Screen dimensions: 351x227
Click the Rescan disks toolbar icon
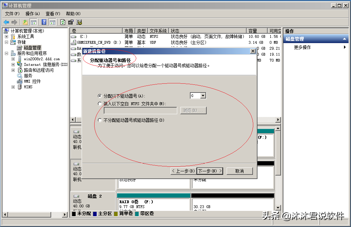79,22
